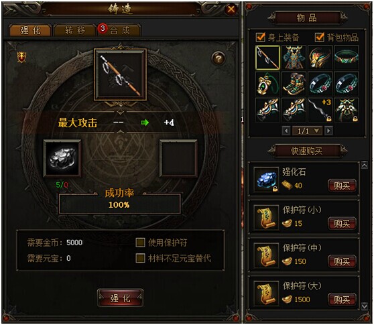The width and height of the screenshot is (374, 325).
Task: Uncheck the 背包物品 filter
Action: click(320, 38)
